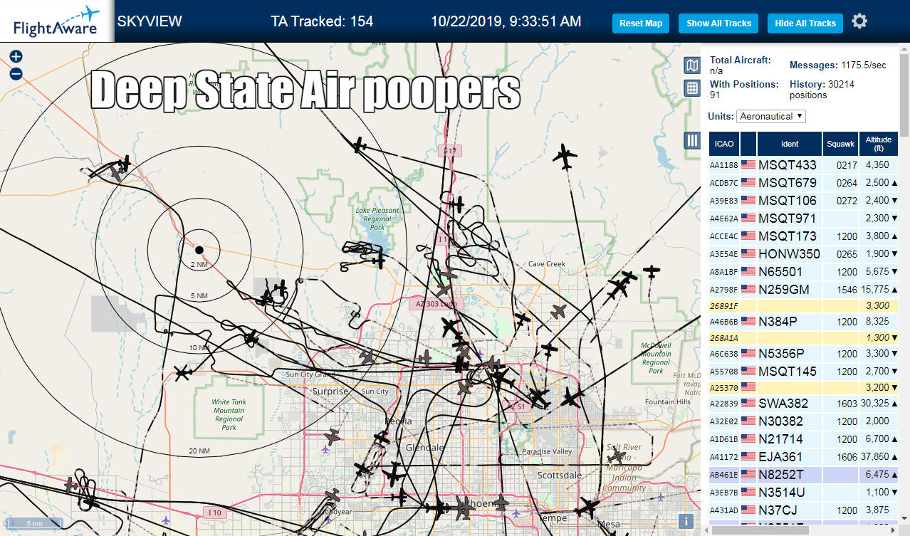Select the row with ICAO 268A1A

(x=803, y=337)
